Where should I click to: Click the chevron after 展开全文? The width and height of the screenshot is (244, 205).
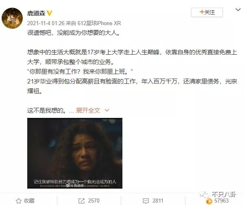click(x=107, y=111)
